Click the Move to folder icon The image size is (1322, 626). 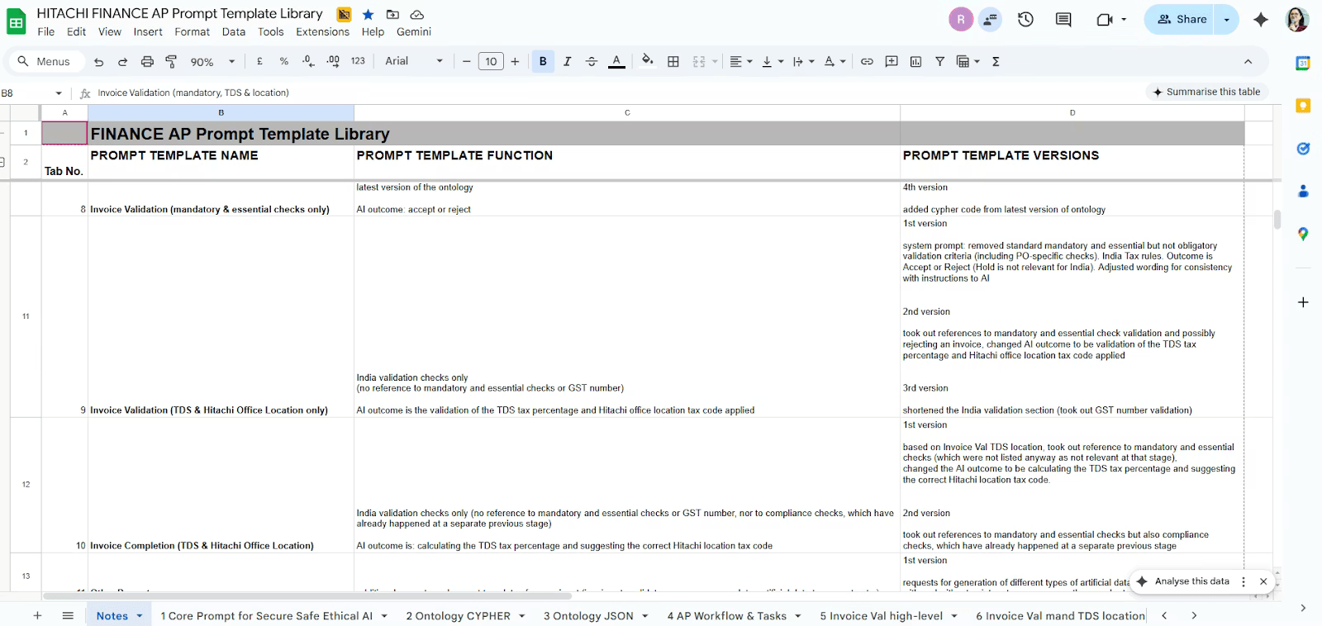392,14
